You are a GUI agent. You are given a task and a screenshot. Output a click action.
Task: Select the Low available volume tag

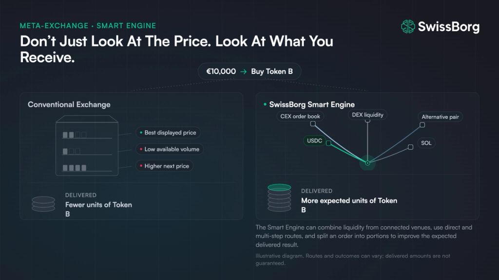[170, 149]
